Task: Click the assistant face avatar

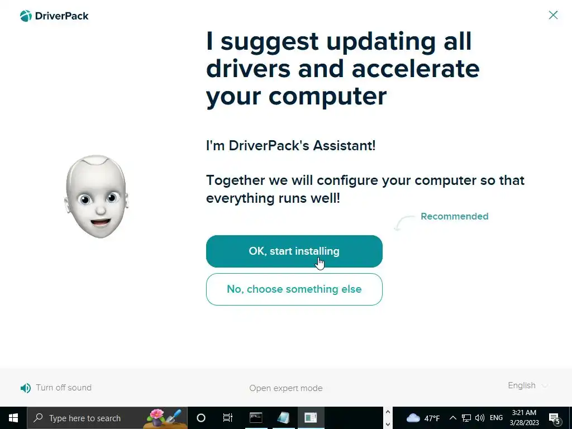Action: pos(96,197)
